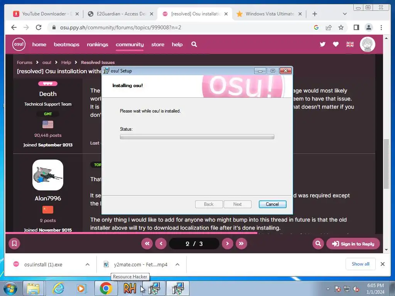Viewport: 395px width, 296px height.
Task: Click the volume muted icon in the tray
Action: [x=356, y=289]
